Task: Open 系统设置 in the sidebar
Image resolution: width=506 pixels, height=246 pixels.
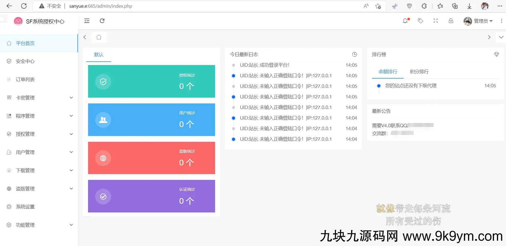Action: (x=25, y=207)
